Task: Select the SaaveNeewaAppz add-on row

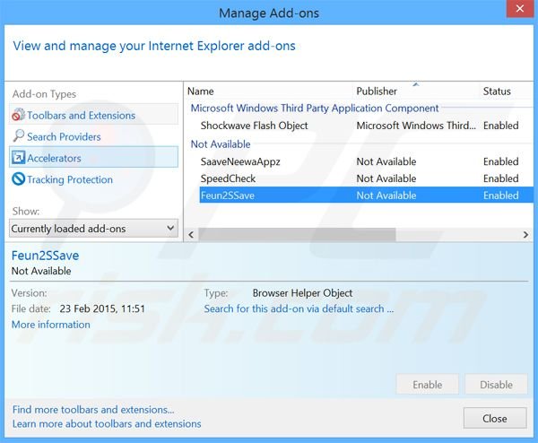Action: coord(240,162)
